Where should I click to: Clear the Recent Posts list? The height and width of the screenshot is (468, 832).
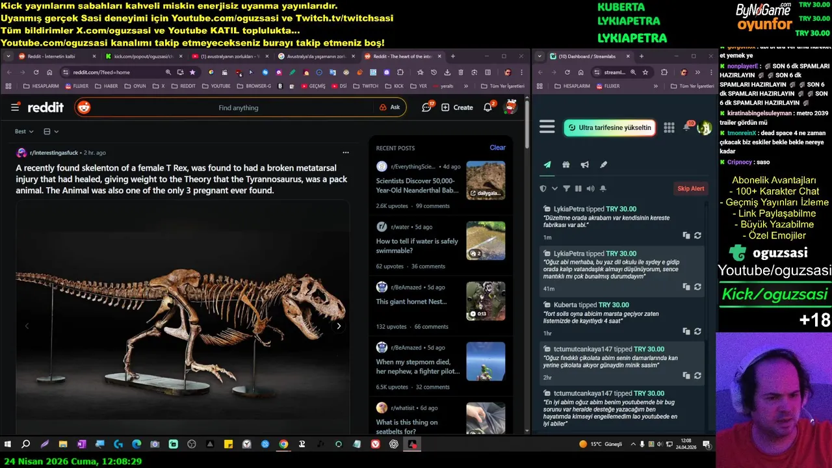pos(497,148)
